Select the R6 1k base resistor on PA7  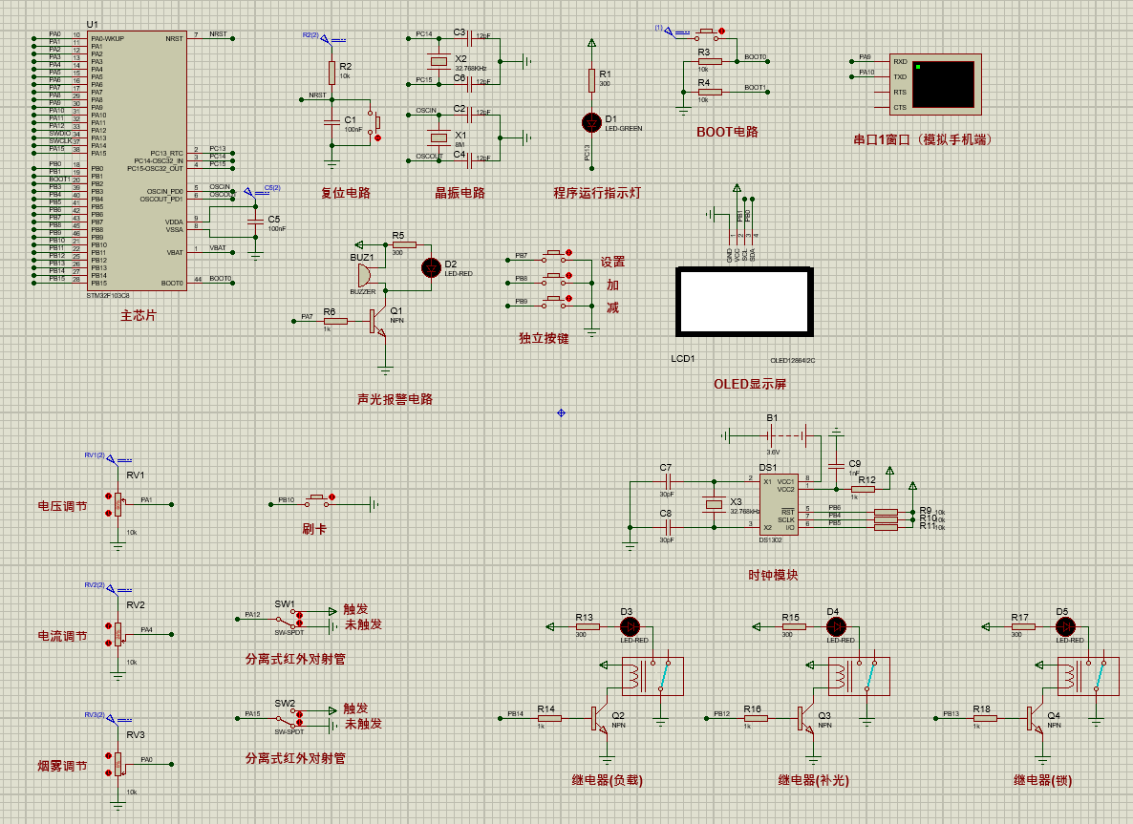point(335,321)
